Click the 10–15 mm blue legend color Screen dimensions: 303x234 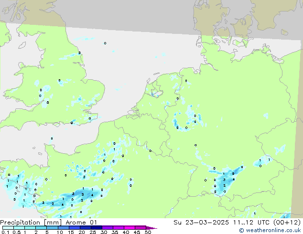coord(64,228)
